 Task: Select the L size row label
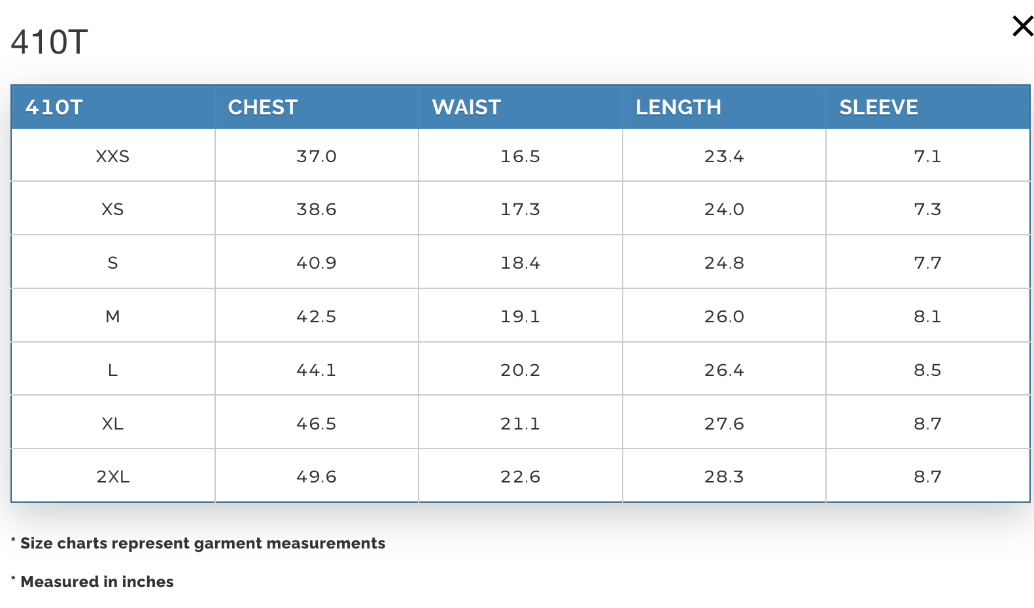(112, 370)
